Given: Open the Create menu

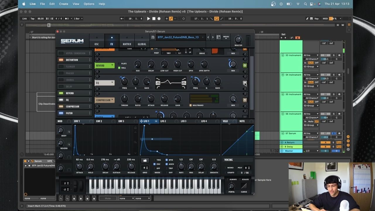Looking at the screenshot, I should [x=64, y=4].
